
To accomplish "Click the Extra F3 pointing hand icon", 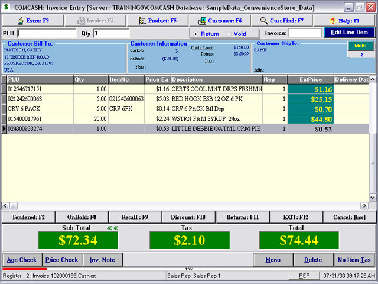I will (21, 21).
